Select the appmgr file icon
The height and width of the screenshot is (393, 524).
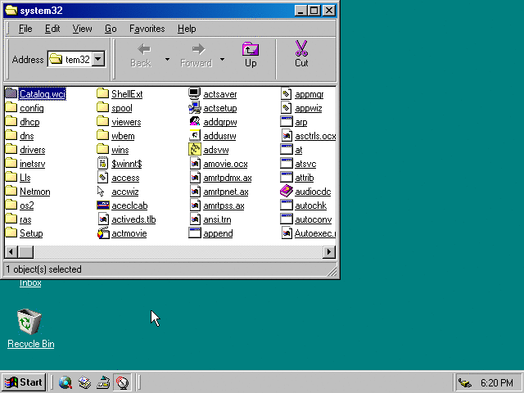click(x=286, y=93)
